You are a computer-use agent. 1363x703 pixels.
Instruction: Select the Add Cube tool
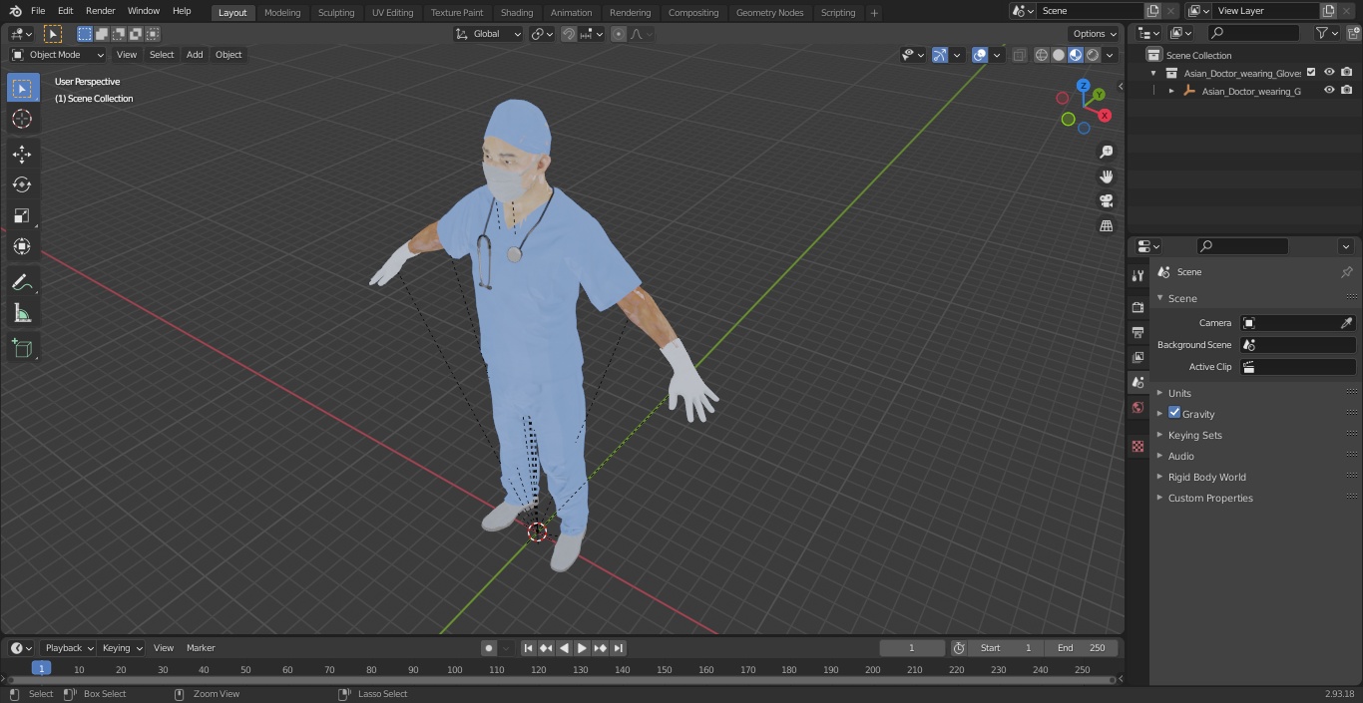click(22, 348)
